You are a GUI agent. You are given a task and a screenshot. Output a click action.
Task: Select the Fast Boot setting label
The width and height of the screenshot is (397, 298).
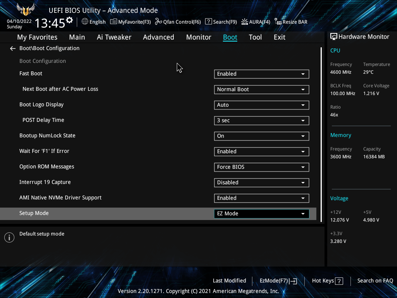coord(31,73)
